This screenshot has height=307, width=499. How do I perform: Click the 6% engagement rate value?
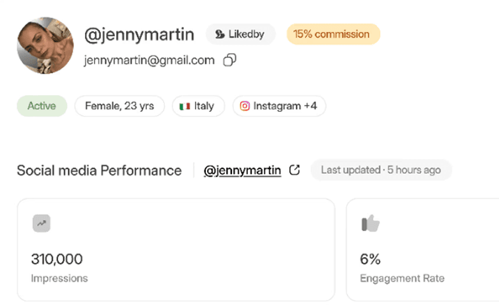click(371, 259)
